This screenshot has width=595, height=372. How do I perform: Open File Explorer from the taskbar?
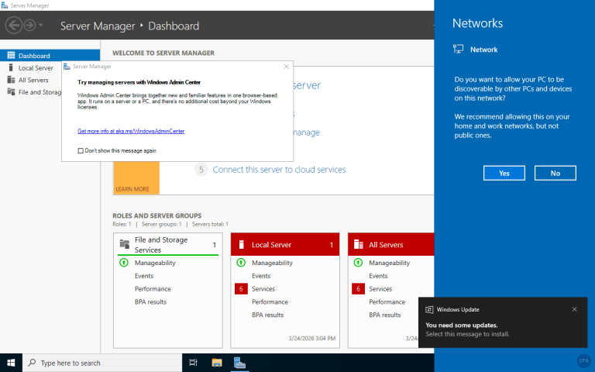(x=217, y=363)
